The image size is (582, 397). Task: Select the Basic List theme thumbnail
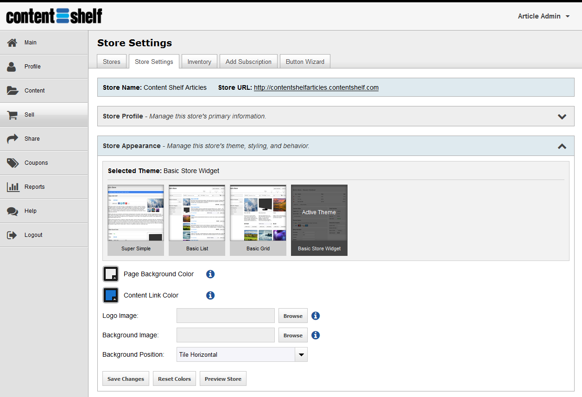coord(197,220)
